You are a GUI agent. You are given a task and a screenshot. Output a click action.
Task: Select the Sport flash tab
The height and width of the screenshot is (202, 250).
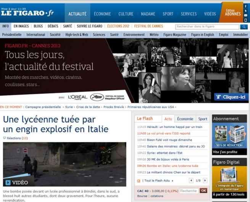[x=203, y=119]
